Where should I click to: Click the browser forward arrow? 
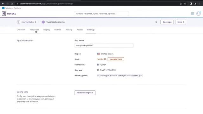click(7, 3)
